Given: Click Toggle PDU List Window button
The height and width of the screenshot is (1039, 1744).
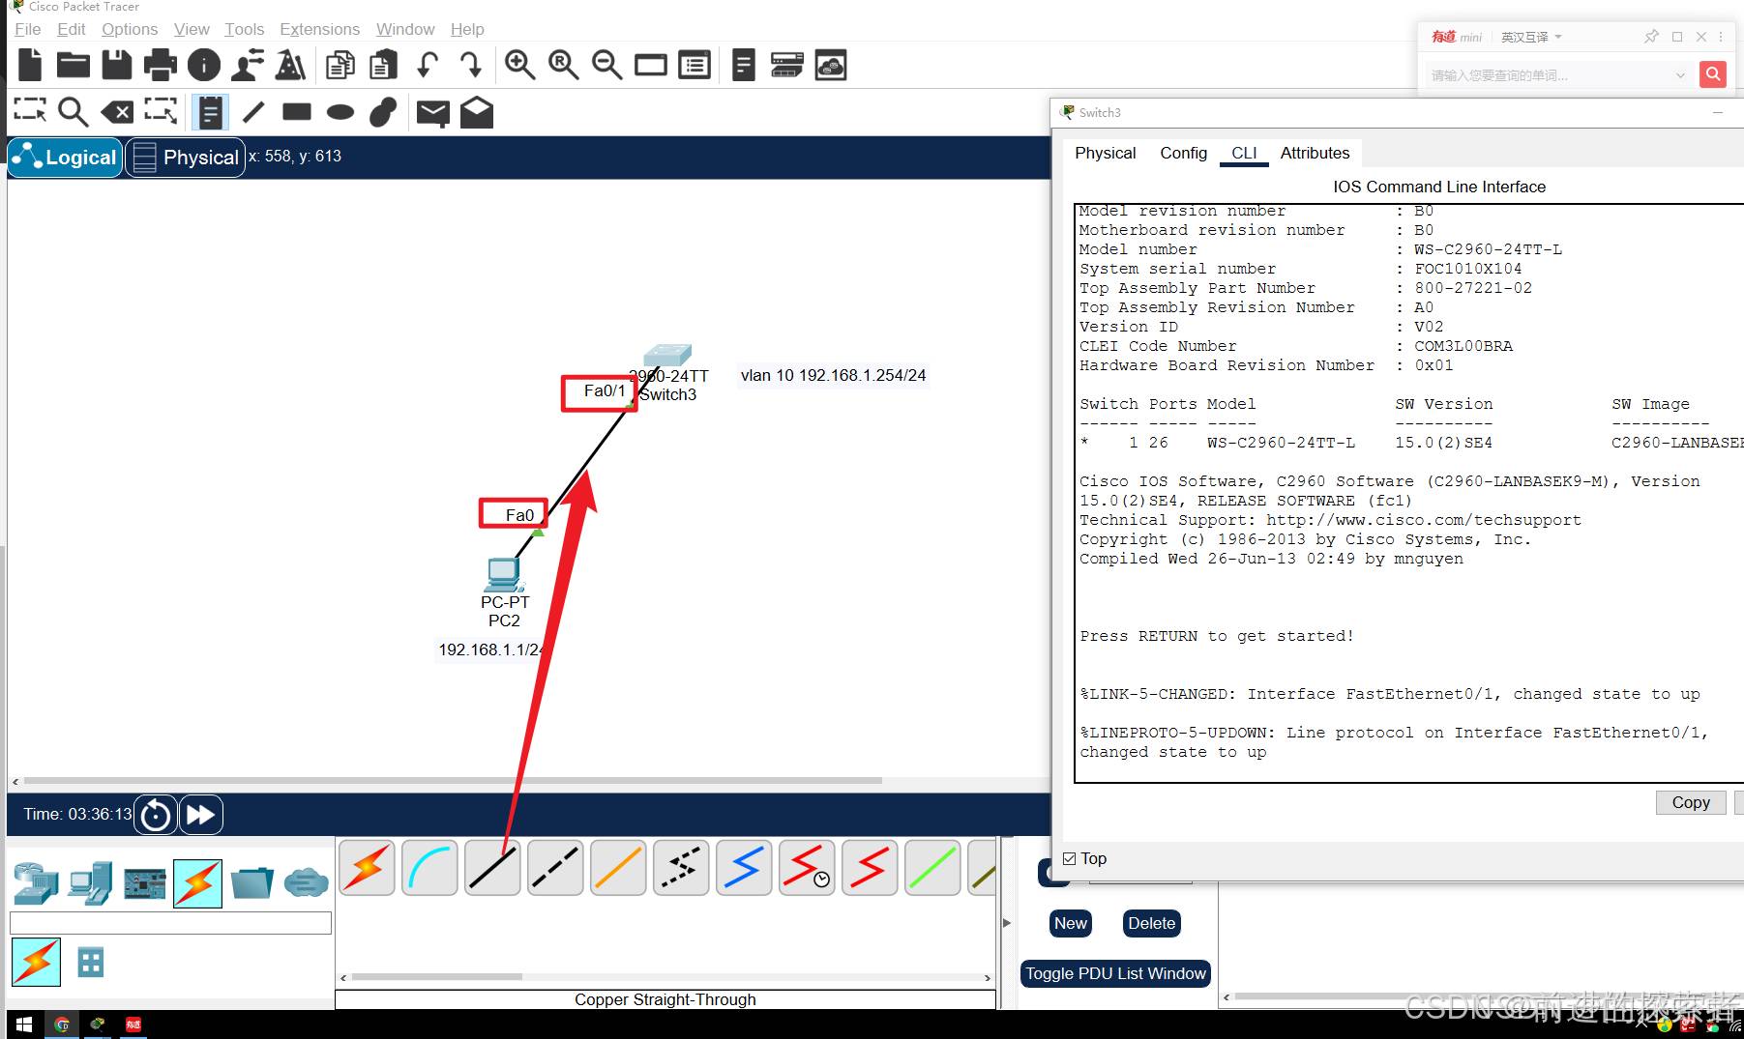Looking at the screenshot, I should coord(1115,973).
